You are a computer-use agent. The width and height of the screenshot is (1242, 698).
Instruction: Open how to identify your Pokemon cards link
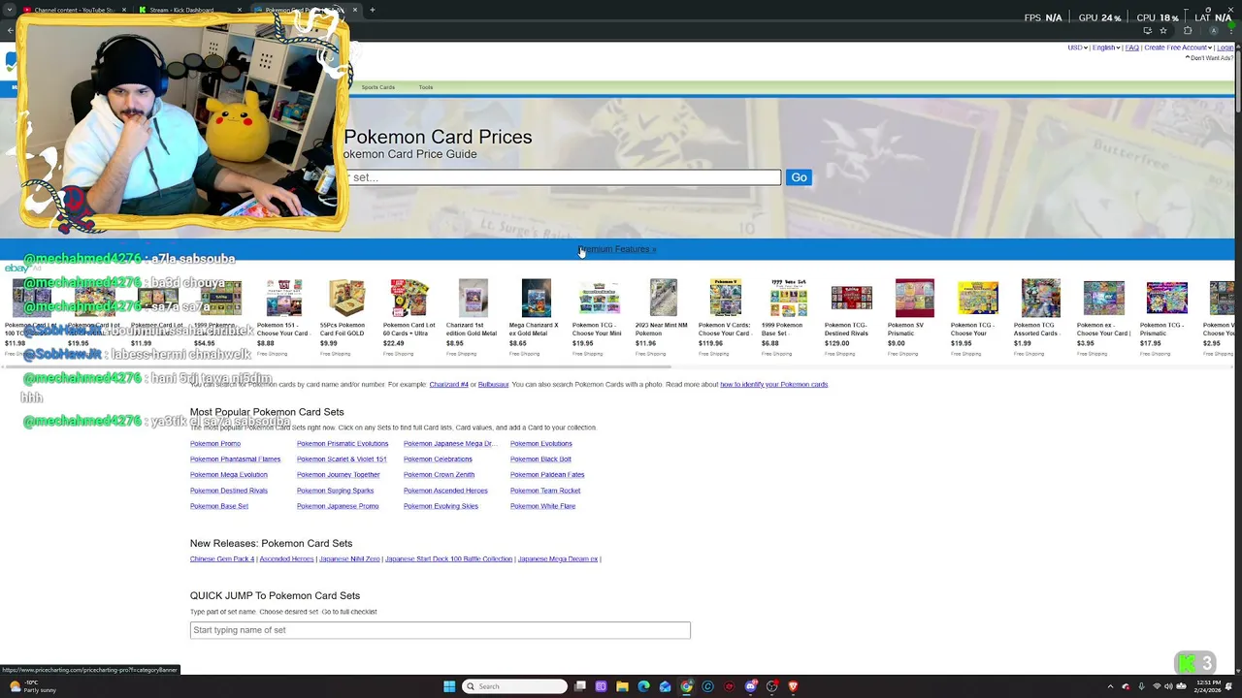(773, 385)
